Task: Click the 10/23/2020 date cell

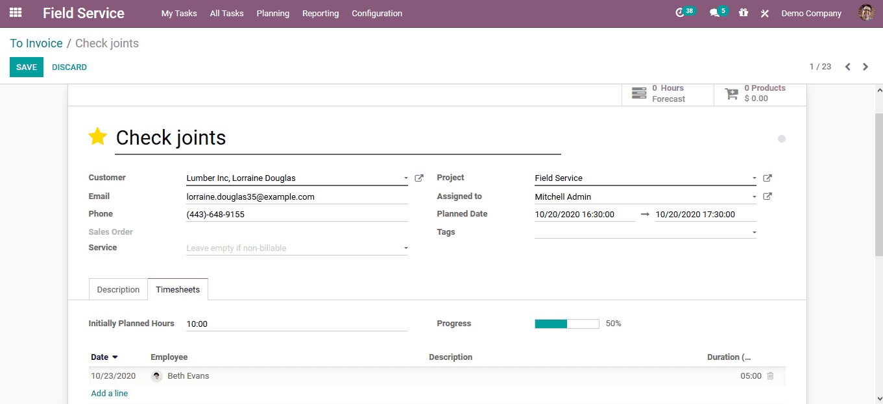Action: [114, 375]
